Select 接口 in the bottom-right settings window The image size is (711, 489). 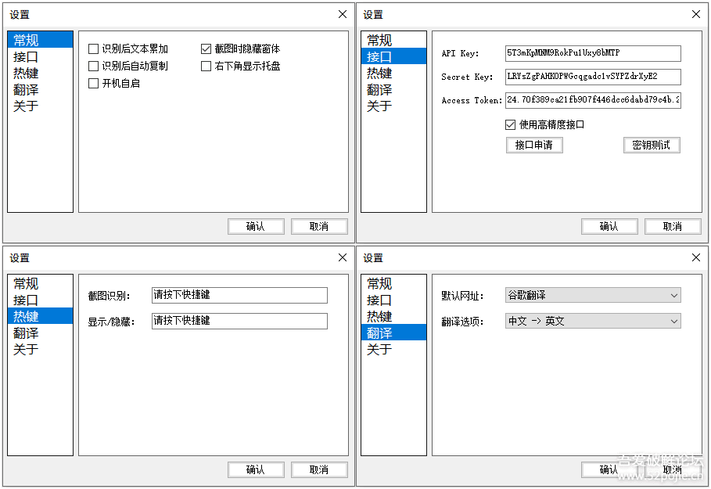(x=393, y=300)
